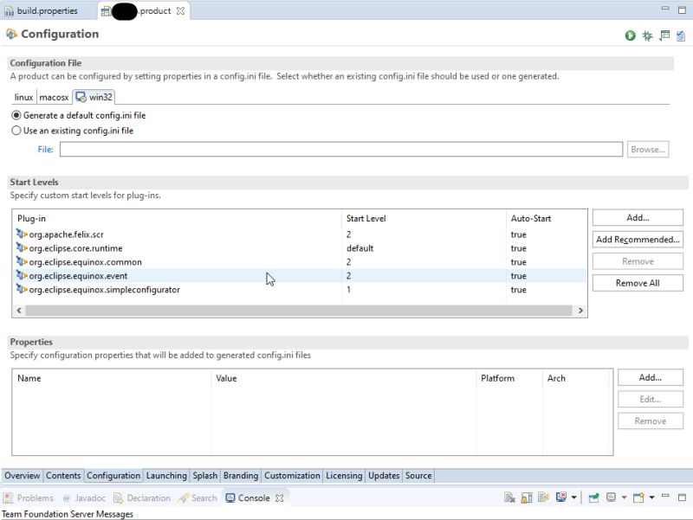Viewport: 693px width, 520px height.
Task: Select the org.eclipse.equinox.simpleconfigurator row
Action: tap(301, 290)
